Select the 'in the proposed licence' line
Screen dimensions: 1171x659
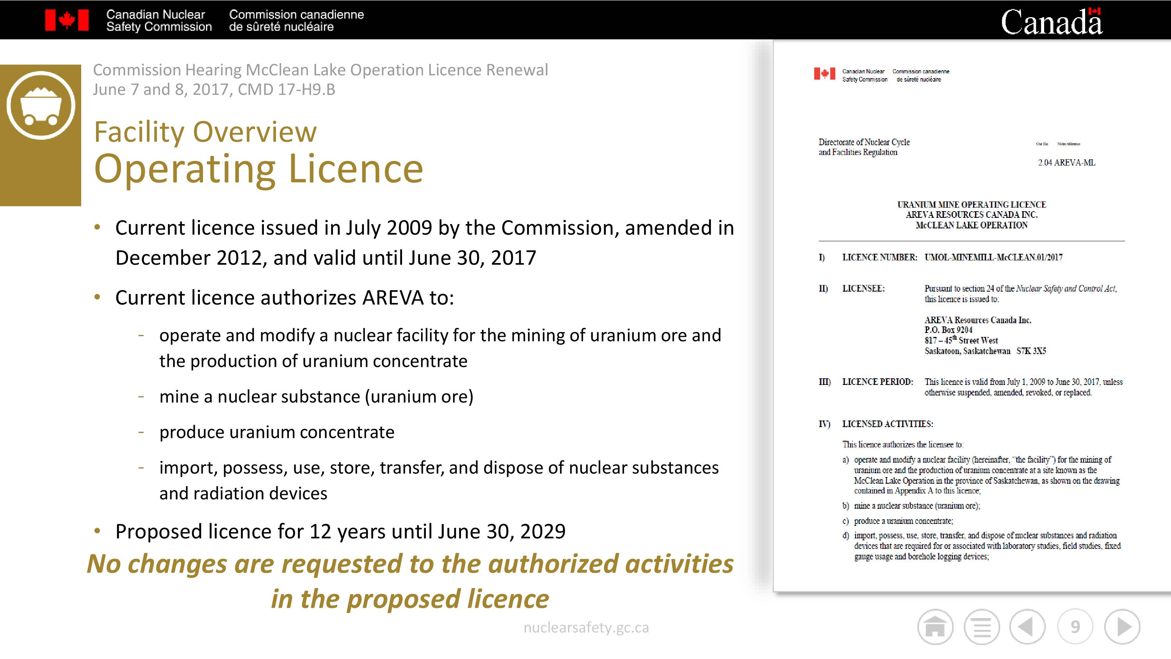click(x=410, y=599)
